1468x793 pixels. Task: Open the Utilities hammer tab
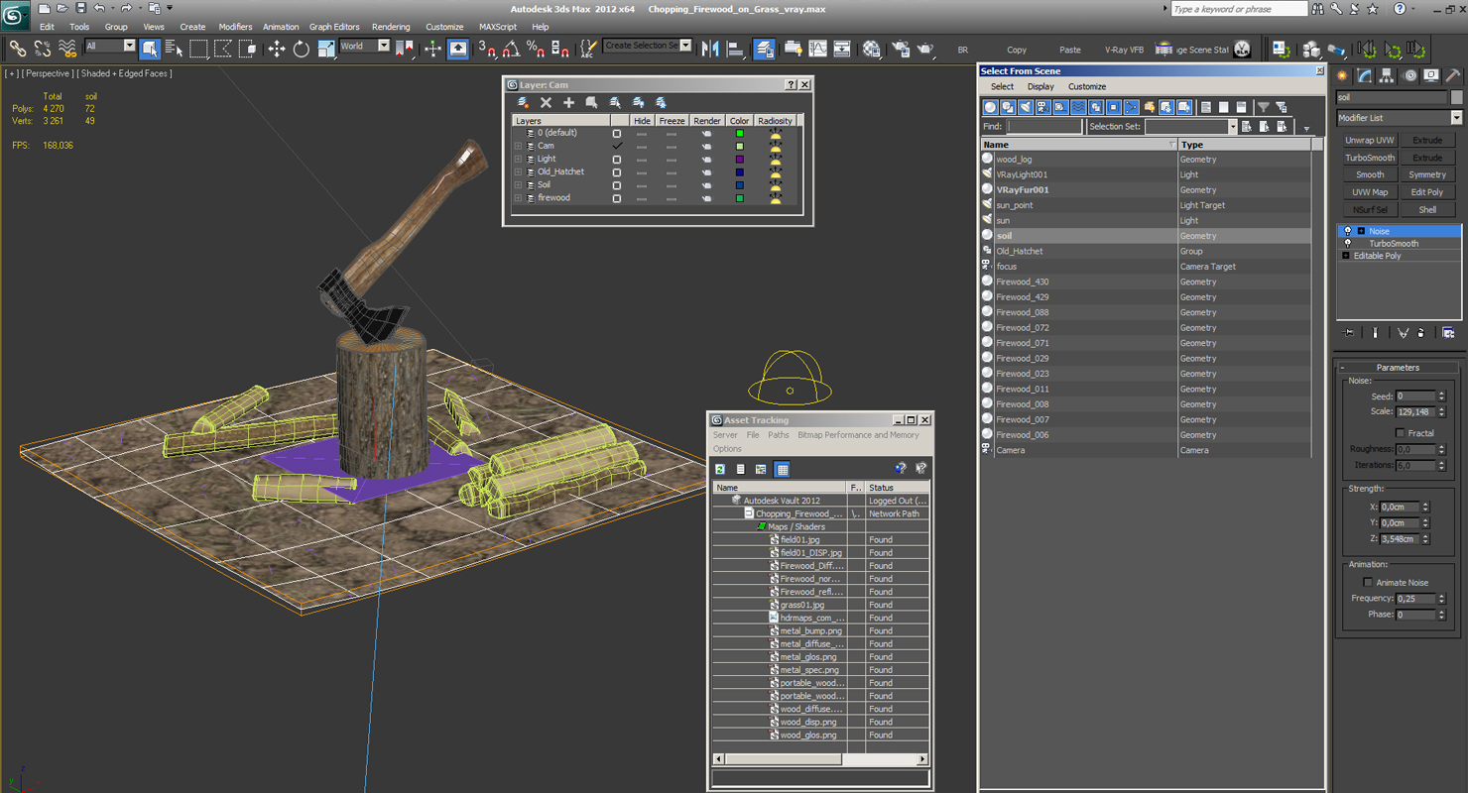point(1453,75)
